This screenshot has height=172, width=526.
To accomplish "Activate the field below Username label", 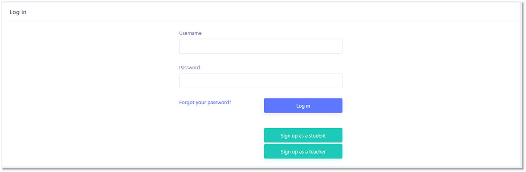I will coord(261,46).
